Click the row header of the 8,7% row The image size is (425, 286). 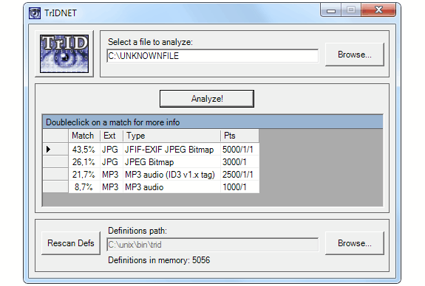(55, 186)
